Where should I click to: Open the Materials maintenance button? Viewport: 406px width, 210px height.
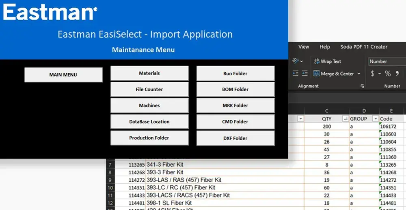click(149, 73)
